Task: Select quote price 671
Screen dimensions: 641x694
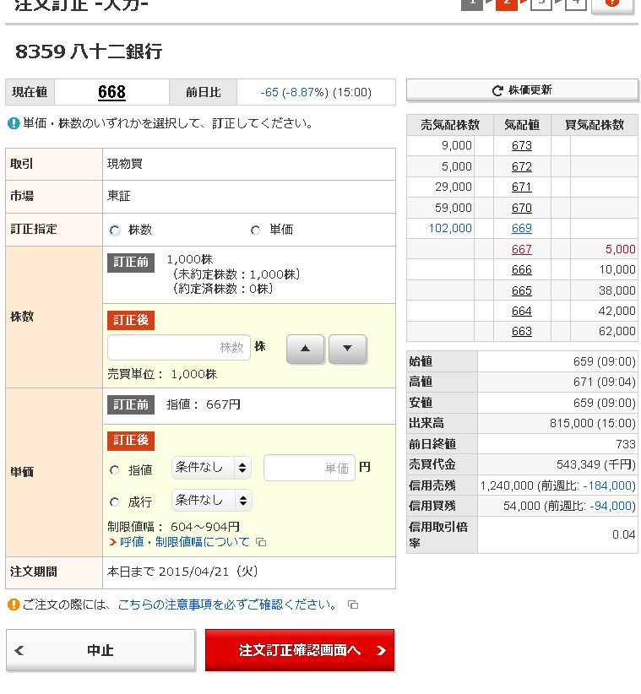Action: click(x=521, y=187)
